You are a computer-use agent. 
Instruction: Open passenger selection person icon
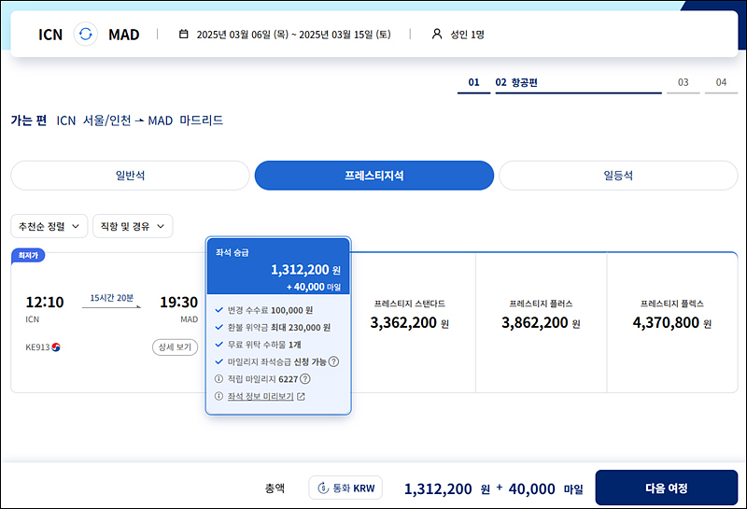[x=436, y=34]
